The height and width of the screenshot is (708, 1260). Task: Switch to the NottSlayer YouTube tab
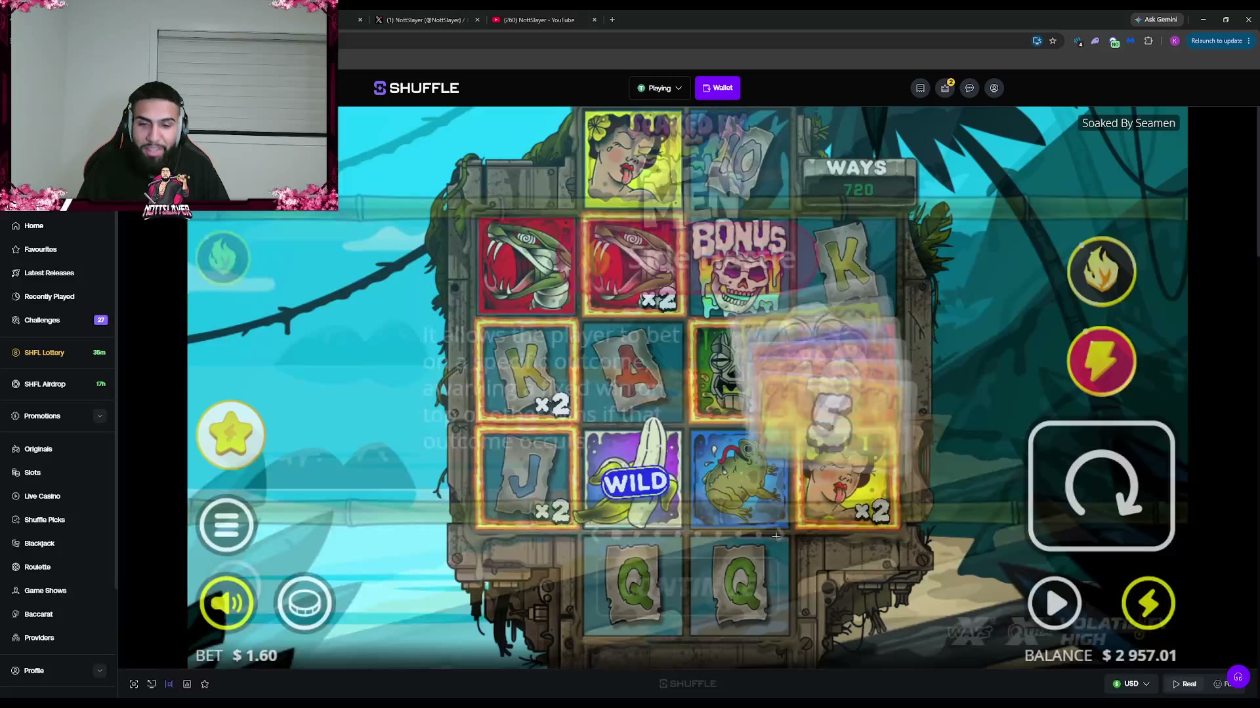coord(539,20)
